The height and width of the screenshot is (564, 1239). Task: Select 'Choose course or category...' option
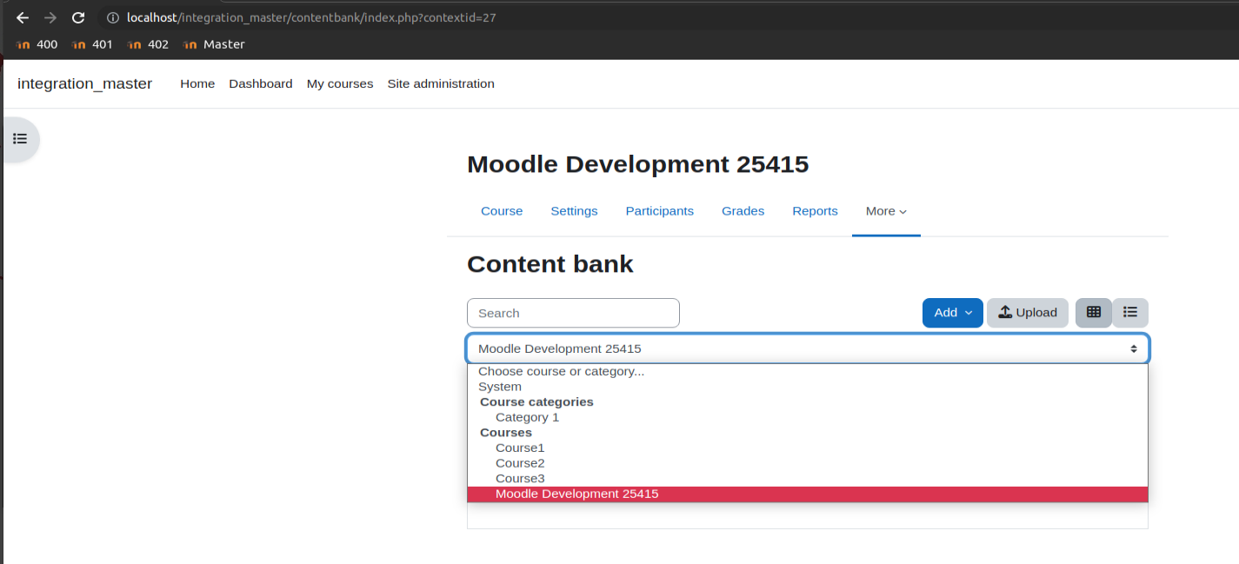pos(808,371)
